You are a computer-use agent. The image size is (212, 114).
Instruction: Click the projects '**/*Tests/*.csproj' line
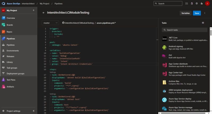click(70, 108)
